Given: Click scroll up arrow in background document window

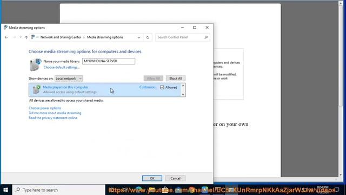Looking at the screenshot, I should [341, 3].
